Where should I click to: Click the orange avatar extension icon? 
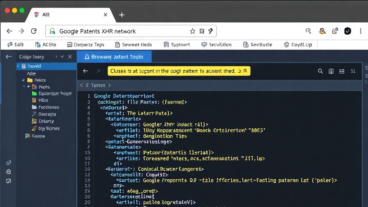(x=322, y=31)
